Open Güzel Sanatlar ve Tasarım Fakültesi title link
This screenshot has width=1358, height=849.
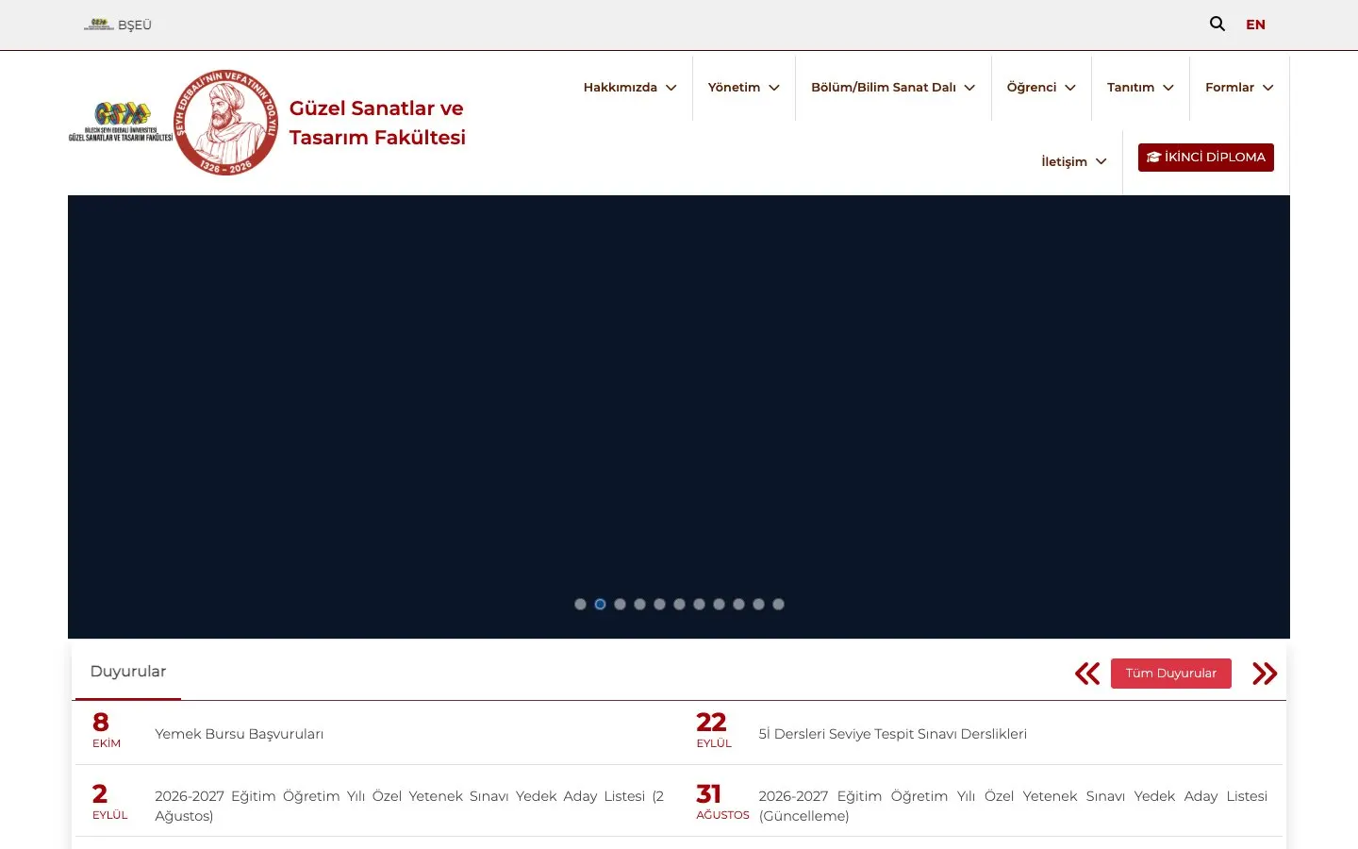tap(377, 123)
